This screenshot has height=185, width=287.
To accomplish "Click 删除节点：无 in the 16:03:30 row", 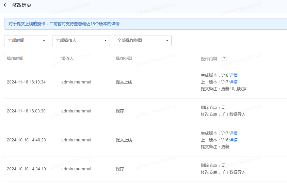I will tap(213, 108).
